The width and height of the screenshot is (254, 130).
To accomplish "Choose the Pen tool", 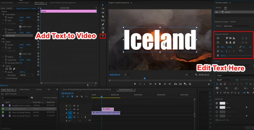I will coord(103,25).
